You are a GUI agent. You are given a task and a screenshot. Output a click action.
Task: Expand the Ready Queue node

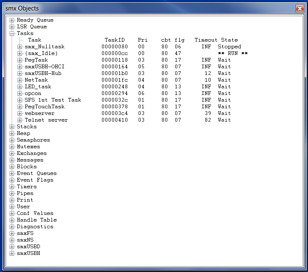coord(12,20)
